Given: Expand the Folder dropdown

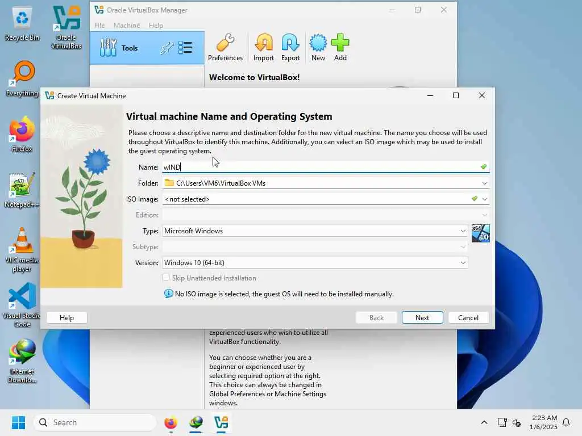Looking at the screenshot, I should click(x=484, y=183).
